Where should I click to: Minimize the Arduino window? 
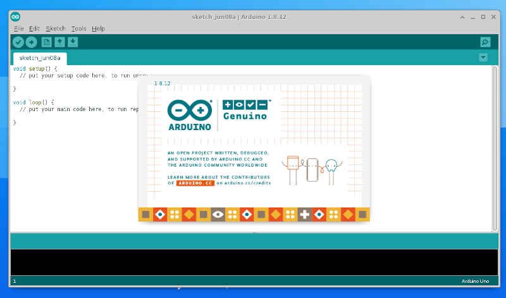click(472, 17)
